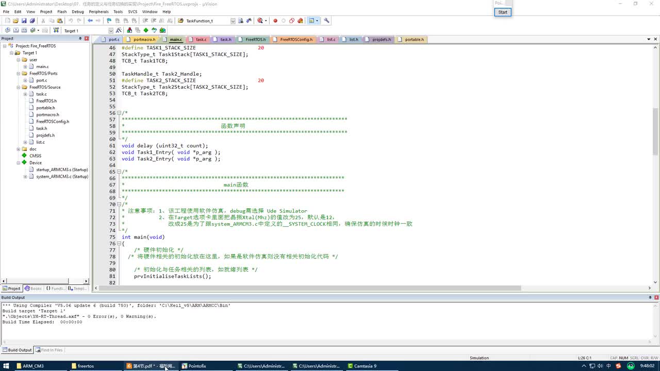Select startup_ARMCM3.s (Startup) in project tree
The height and width of the screenshot is (371, 660).
(x=62, y=170)
